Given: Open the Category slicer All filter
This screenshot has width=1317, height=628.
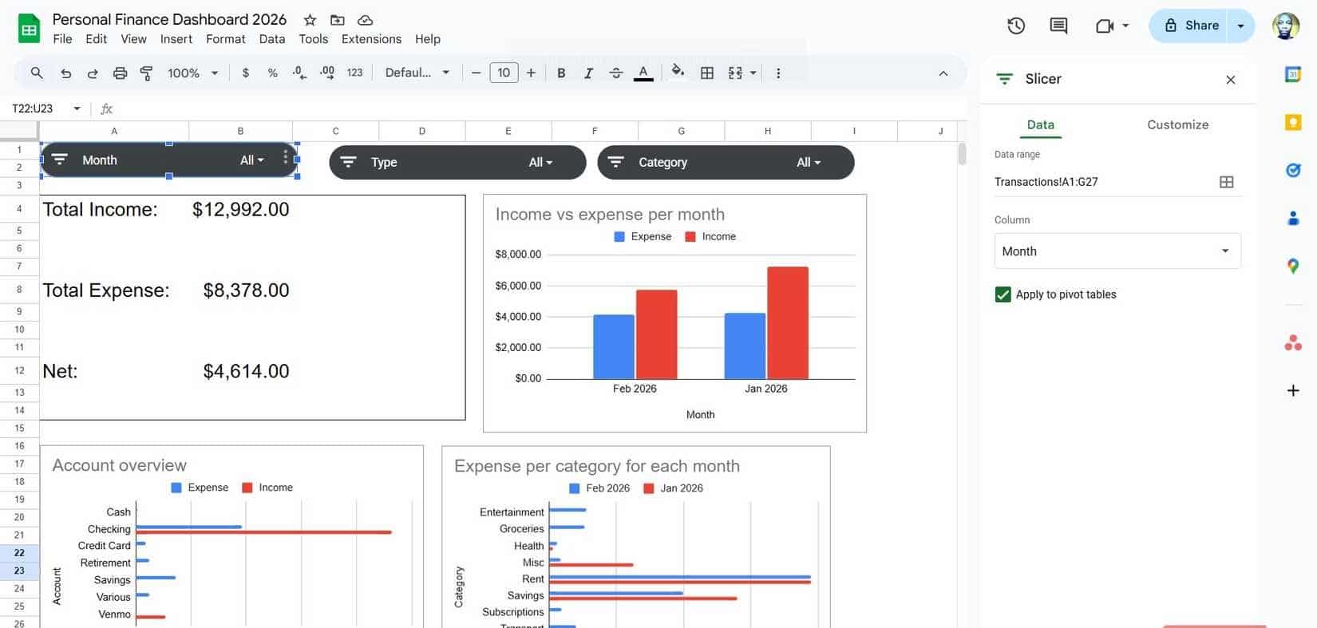Looking at the screenshot, I should pyautogui.click(x=809, y=163).
